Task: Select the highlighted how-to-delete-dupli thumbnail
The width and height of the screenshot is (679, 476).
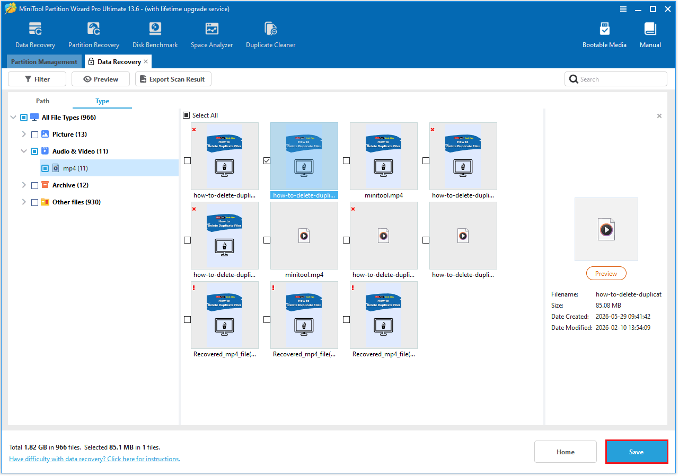Action: pyautogui.click(x=304, y=156)
